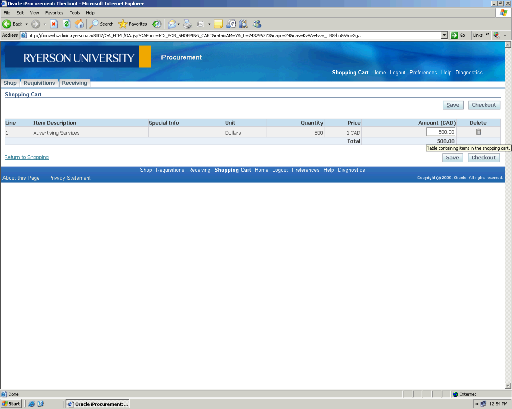This screenshot has width=512, height=409.
Task: Go to the browser Home page icon
Action: (x=80, y=24)
